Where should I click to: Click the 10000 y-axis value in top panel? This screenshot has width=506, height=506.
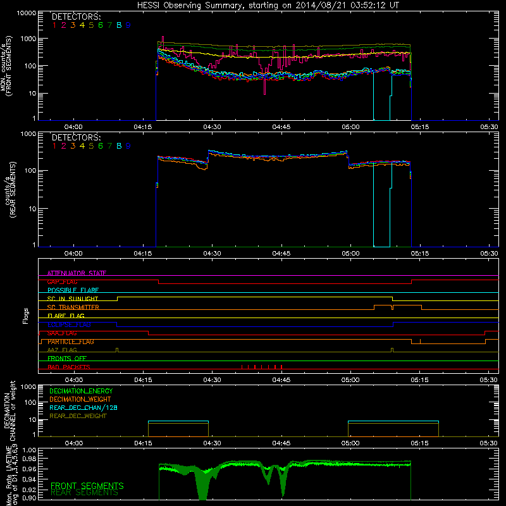[x=27, y=13]
